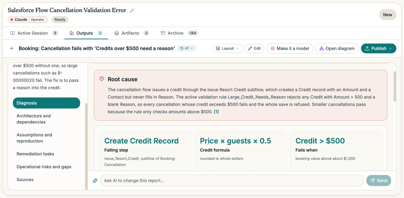The height and width of the screenshot is (198, 404).
Task: Open the Archive tab
Action: coord(179,33)
